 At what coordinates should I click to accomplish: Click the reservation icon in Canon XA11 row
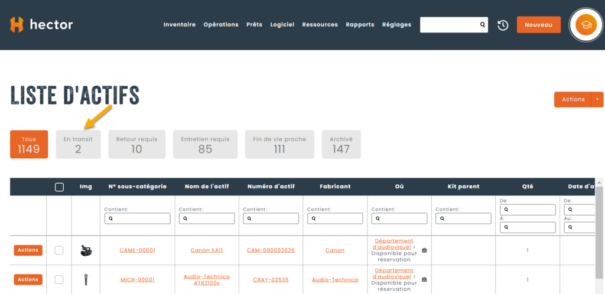424,250
